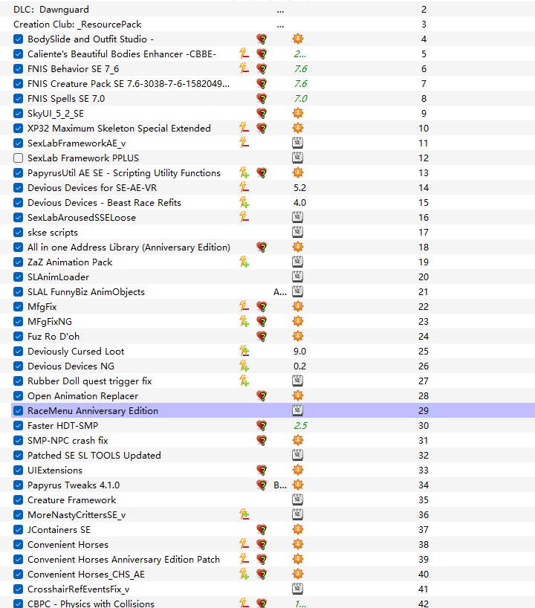Screen dimensions: 535x608
Task: Click category text 'B...' on Papyrus Tweaks row
Action: point(280,485)
